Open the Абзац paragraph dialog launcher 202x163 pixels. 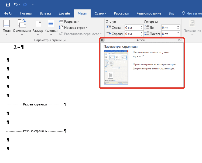point(179,40)
